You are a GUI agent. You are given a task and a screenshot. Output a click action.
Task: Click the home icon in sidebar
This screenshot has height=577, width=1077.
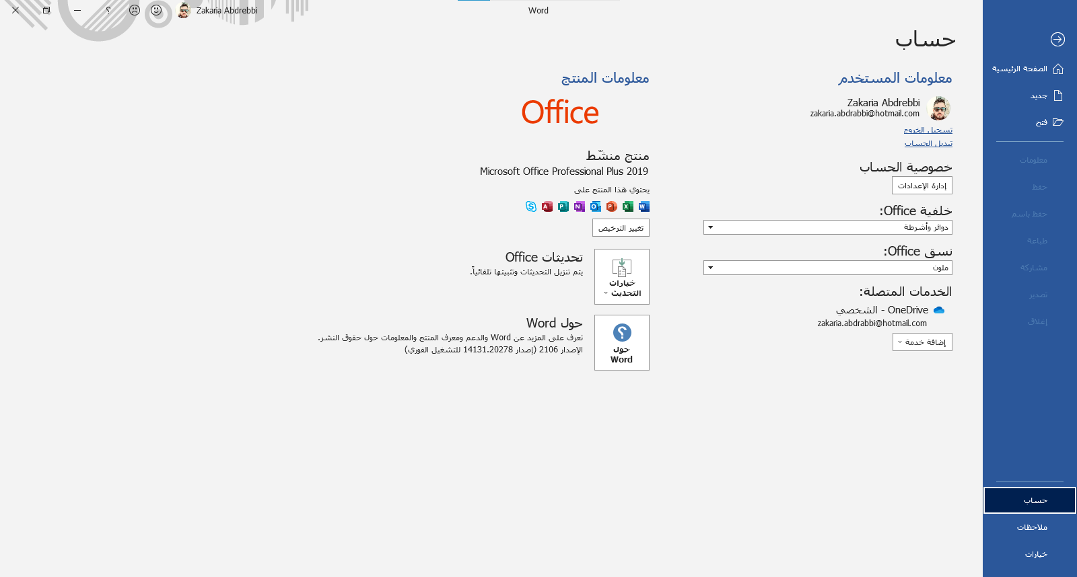(x=1058, y=69)
